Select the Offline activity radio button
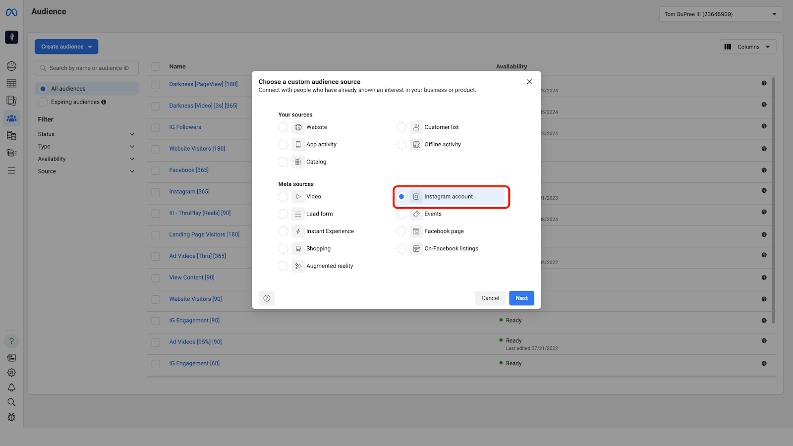 pyautogui.click(x=401, y=145)
